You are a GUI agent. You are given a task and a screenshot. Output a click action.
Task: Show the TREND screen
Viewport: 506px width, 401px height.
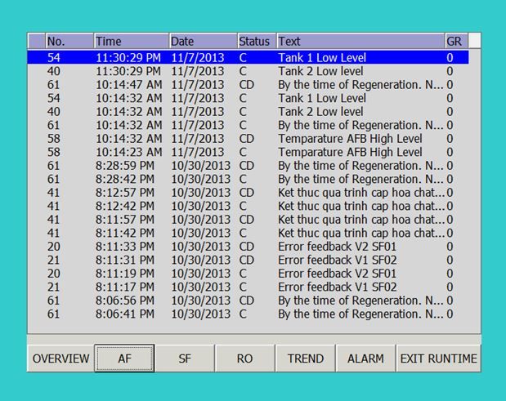point(306,359)
